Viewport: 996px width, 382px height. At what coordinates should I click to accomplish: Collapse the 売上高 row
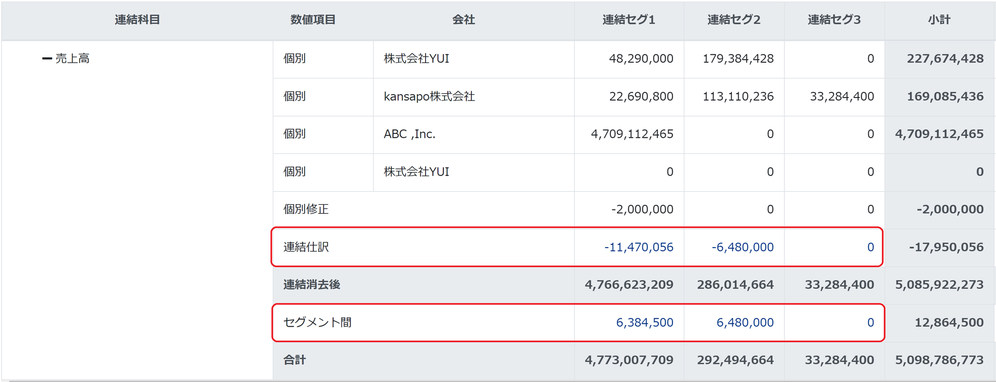[x=47, y=59]
